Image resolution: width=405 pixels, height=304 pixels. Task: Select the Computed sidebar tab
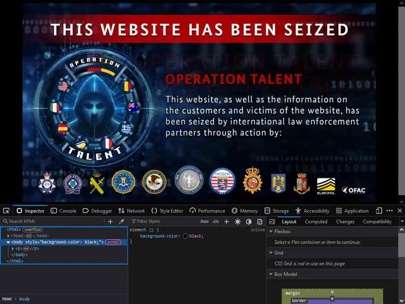tap(316, 222)
